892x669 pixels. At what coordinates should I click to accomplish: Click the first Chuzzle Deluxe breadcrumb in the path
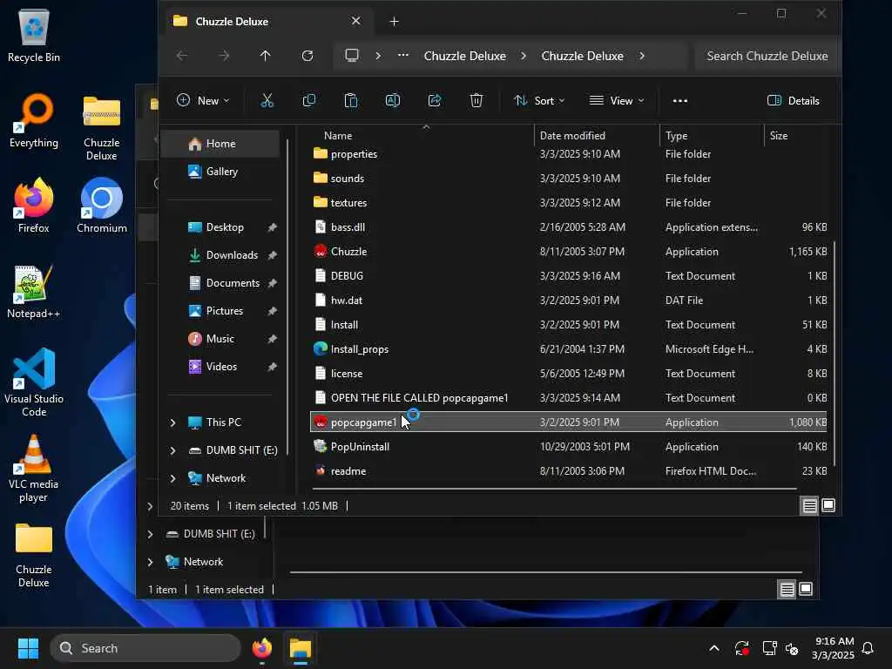465,56
